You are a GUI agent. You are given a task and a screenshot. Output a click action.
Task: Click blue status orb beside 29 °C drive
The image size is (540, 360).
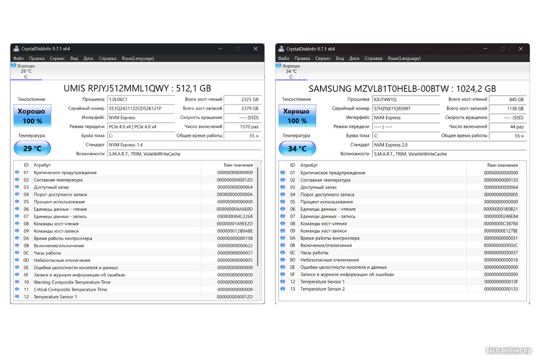coord(13,66)
